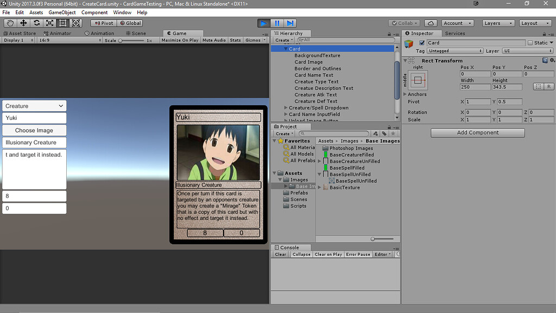Click the Yuki card name field
The height and width of the screenshot is (313, 556).
pos(34,118)
